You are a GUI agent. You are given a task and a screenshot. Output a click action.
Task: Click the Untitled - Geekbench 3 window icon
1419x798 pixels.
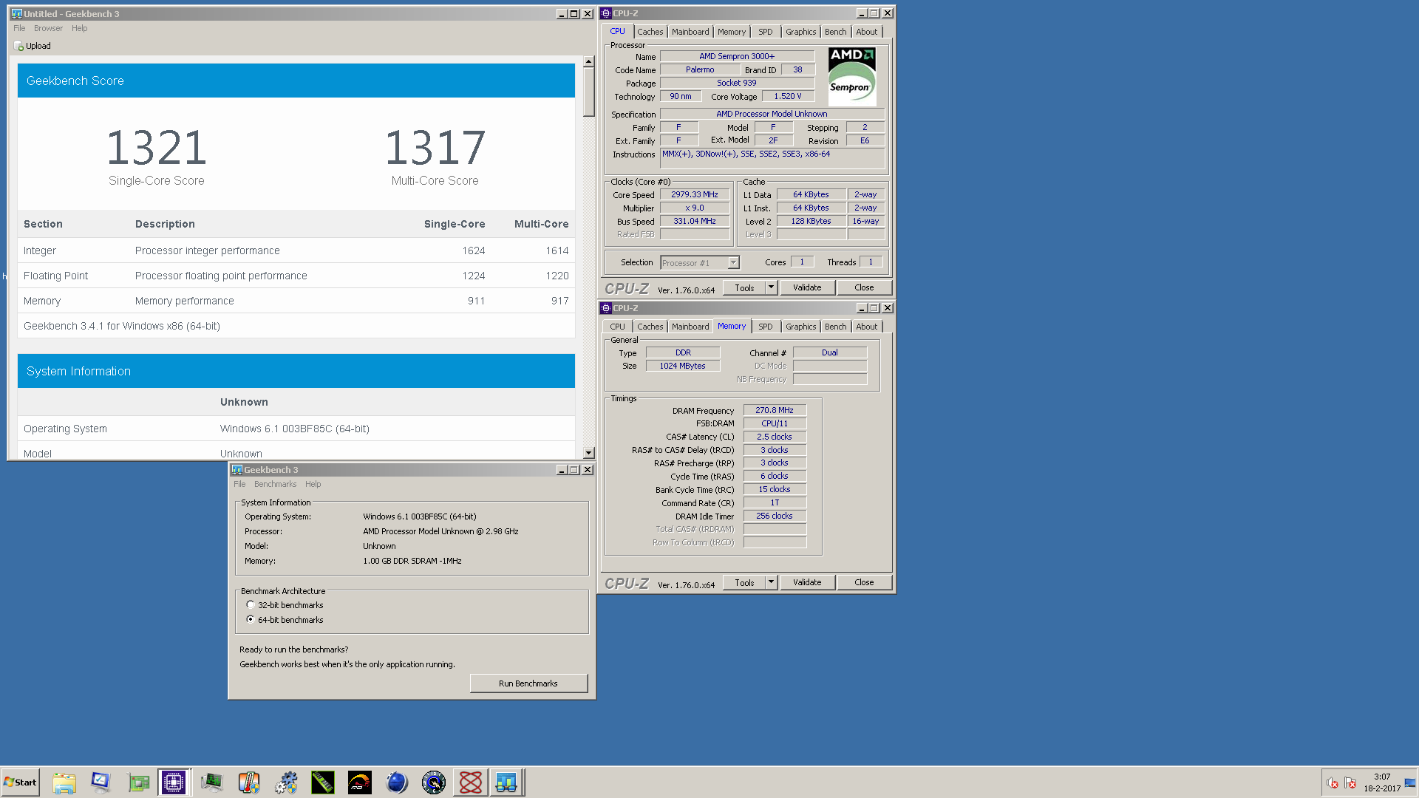[x=16, y=14]
